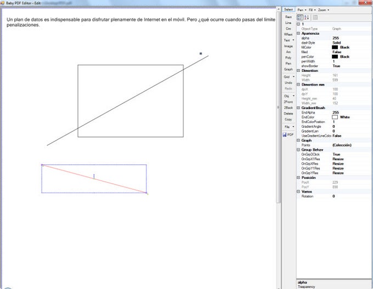Click the Redo button

pos(289,88)
